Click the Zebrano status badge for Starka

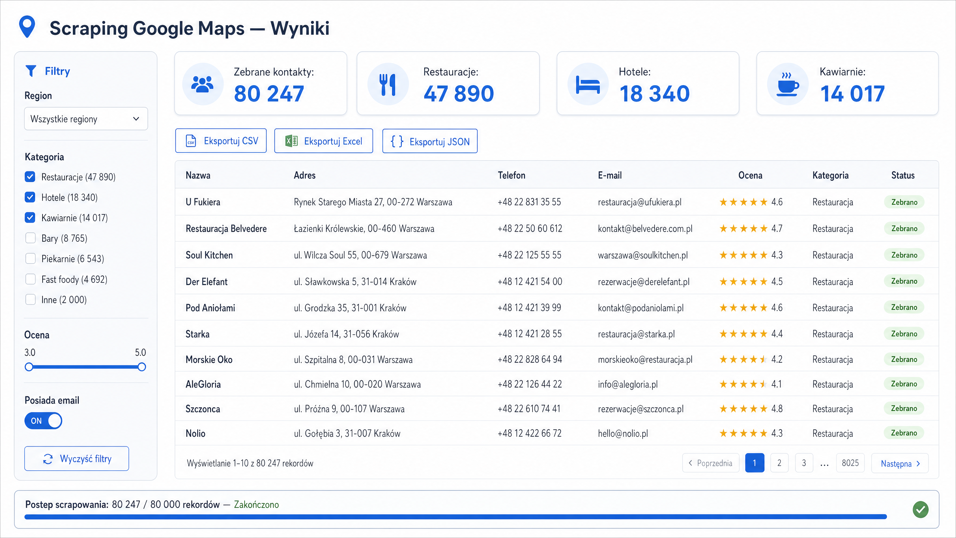click(x=904, y=334)
